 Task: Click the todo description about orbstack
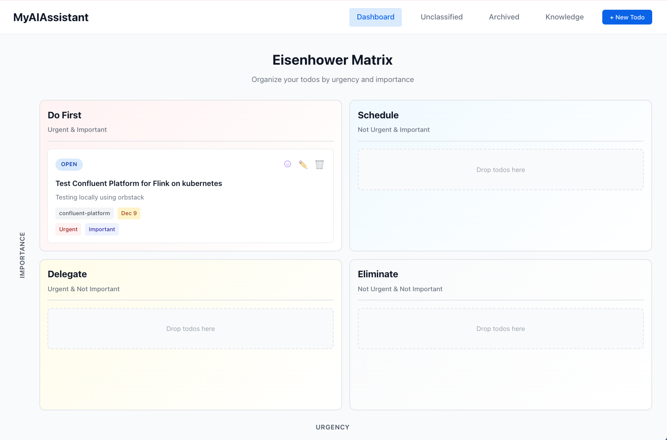coord(100,197)
